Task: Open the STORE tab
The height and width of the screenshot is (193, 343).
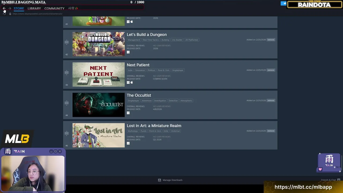Action: point(19,8)
